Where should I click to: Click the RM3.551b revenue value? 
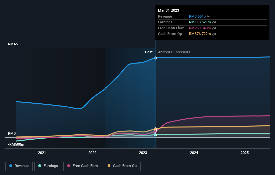tap(197, 16)
